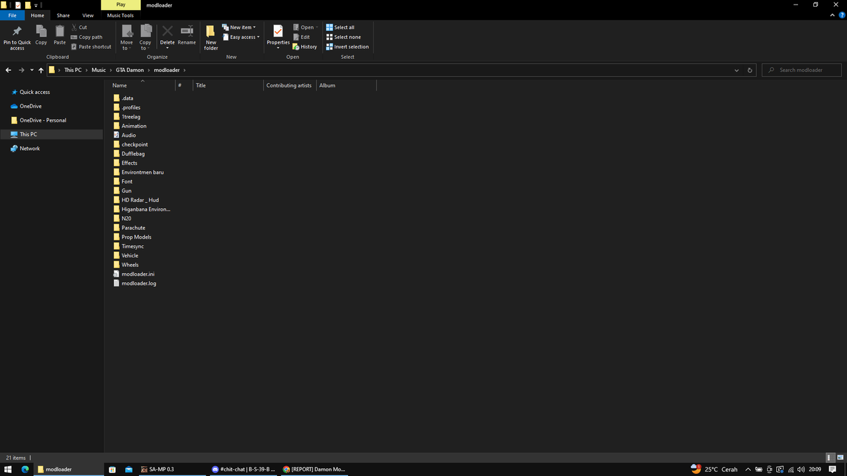This screenshot has width=847, height=476.
Task: Open Properties from the ribbon
Action: [278, 36]
